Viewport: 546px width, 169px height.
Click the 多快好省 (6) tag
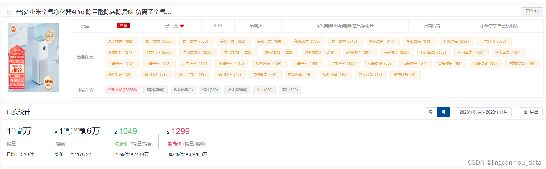pos(405,74)
